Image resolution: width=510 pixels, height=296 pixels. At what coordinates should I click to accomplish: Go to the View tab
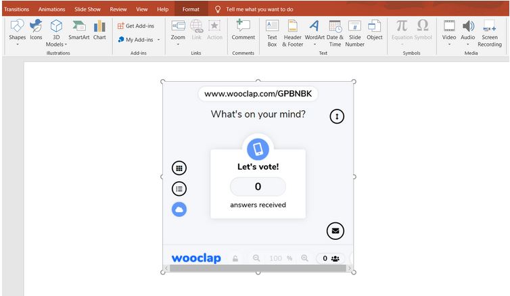pyautogui.click(x=142, y=9)
